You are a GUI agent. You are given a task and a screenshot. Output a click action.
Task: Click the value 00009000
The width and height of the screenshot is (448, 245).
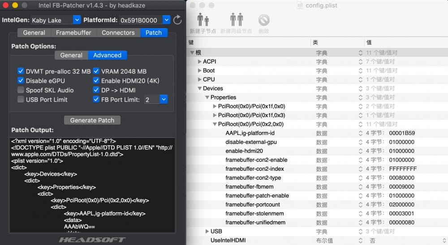pos(402,187)
